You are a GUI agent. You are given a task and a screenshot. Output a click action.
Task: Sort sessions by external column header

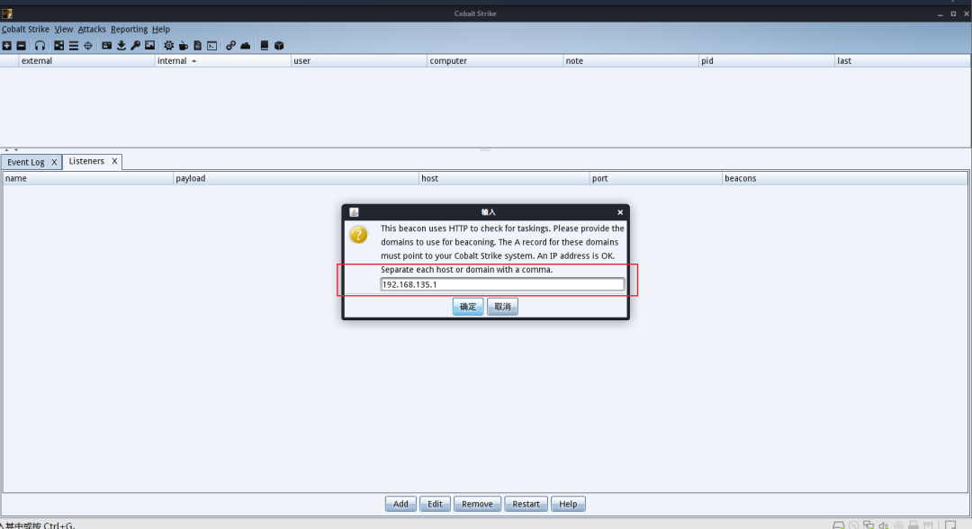[86, 60]
